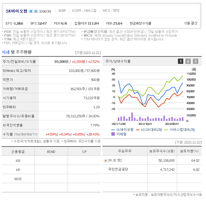Select the 액면가 500원 value
This screenshot has width=206, height=201.
click(x=95, y=80)
